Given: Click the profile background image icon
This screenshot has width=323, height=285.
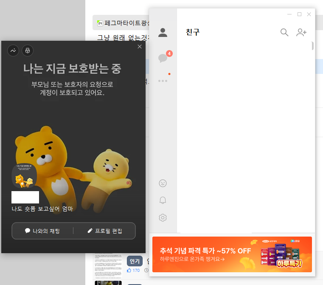Looking at the screenshot, I should (x=13, y=51).
